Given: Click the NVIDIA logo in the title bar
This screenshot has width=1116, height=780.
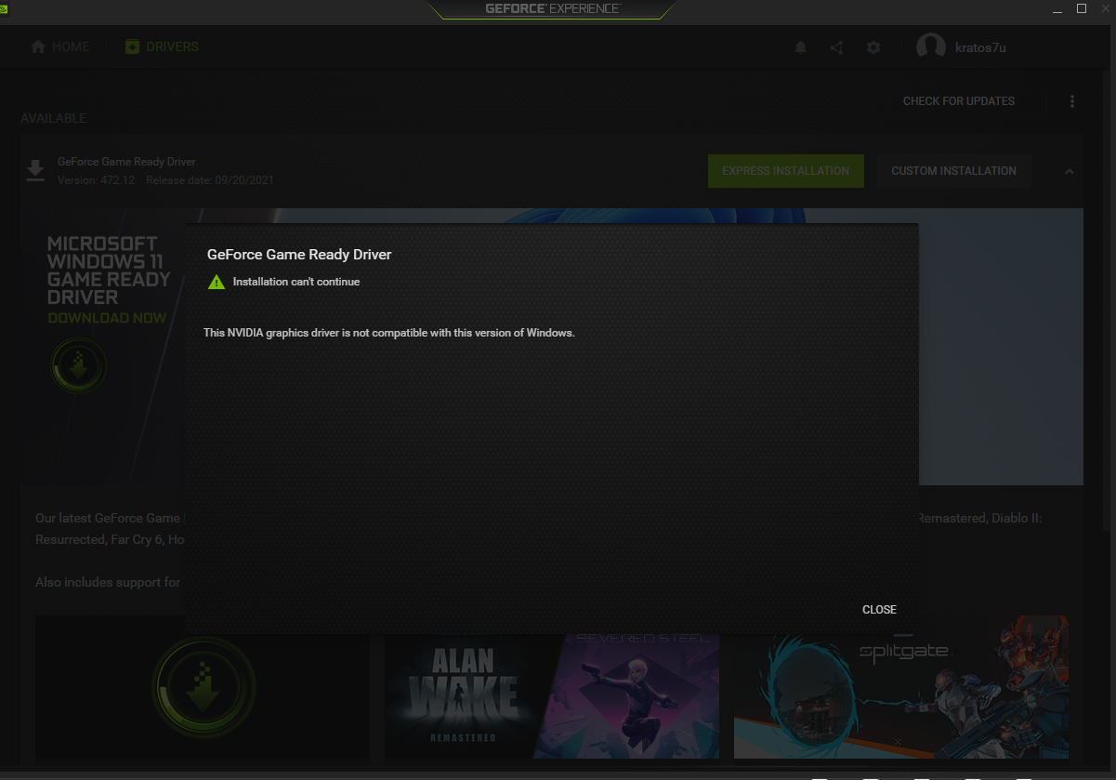Looking at the screenshot, I should coord(5,9).
